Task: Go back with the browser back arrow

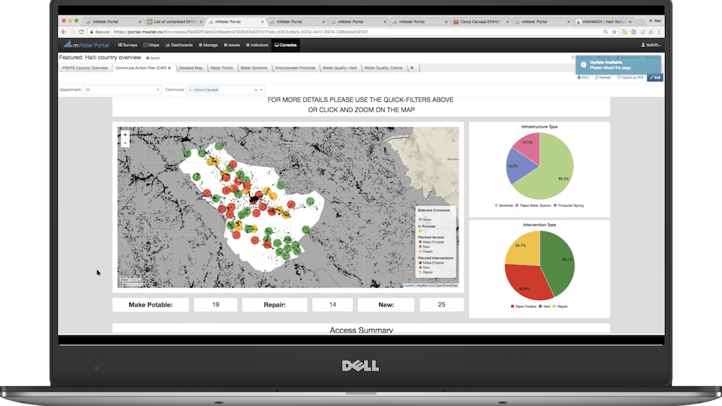Action: point(64,32)
